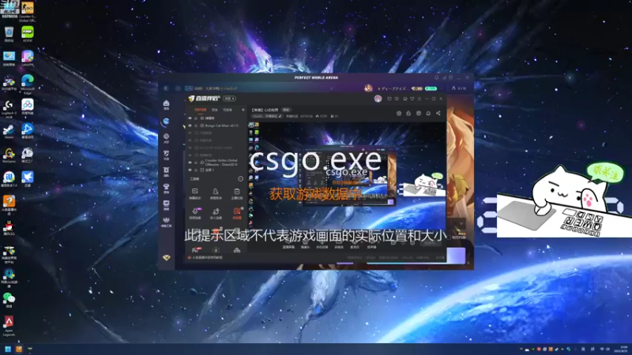Open the person-shaped toolbox tool

[216, 192]
